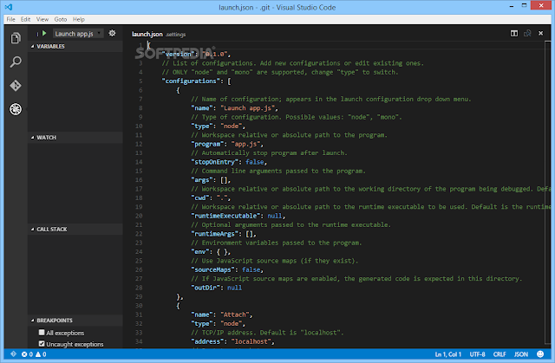The width and height of the screenshot is (555, 363).
Task: Select the launch.json editor tab
Action: [x=159, y=34]
